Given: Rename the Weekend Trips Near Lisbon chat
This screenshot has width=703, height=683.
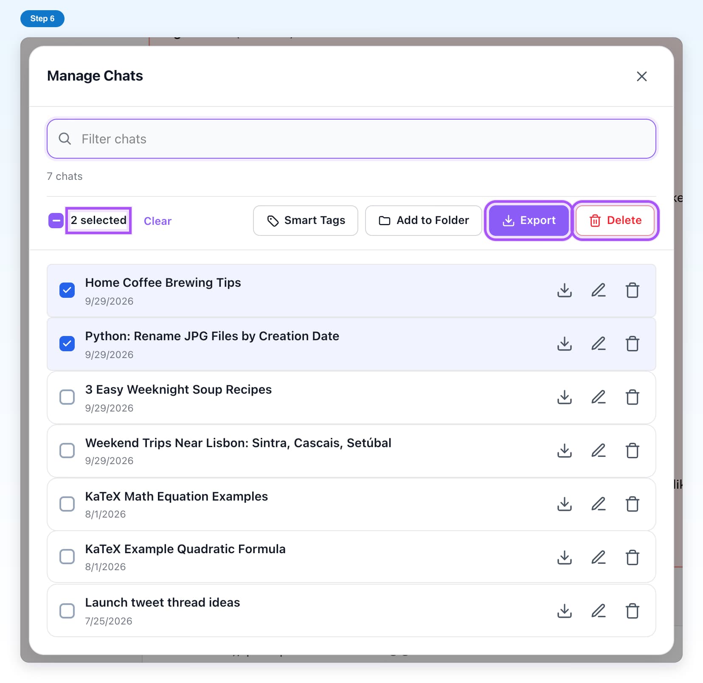Looking at the screenshot, I should click(x=599, y=451).
